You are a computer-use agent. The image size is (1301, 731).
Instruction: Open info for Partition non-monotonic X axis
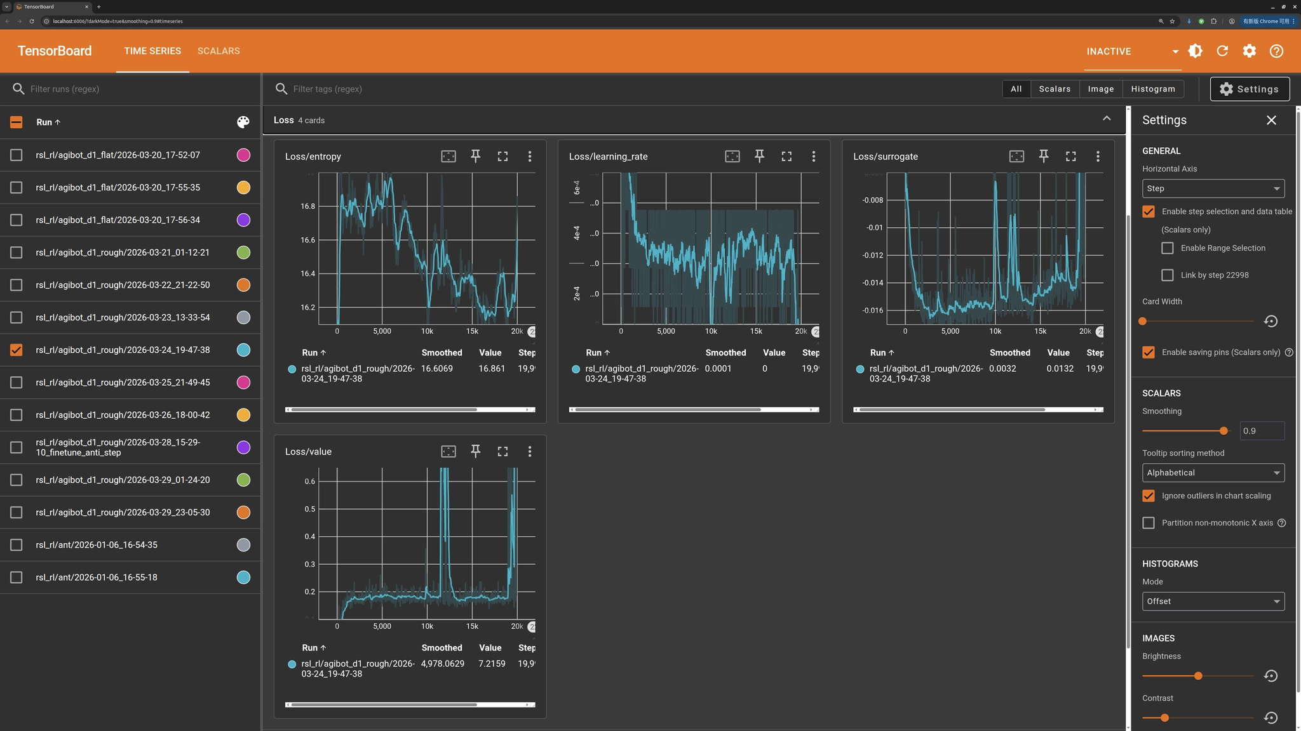tap(1281, 523)
